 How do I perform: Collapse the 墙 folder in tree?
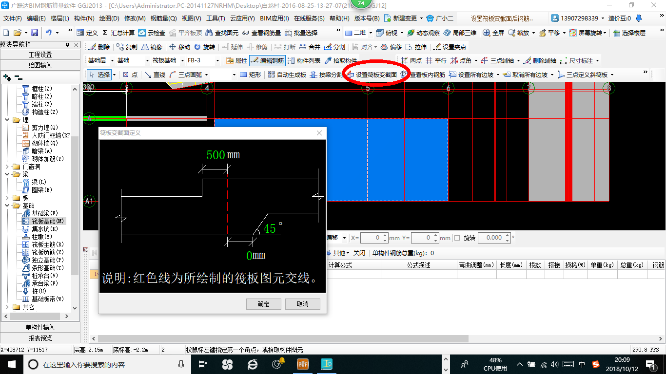7,120
